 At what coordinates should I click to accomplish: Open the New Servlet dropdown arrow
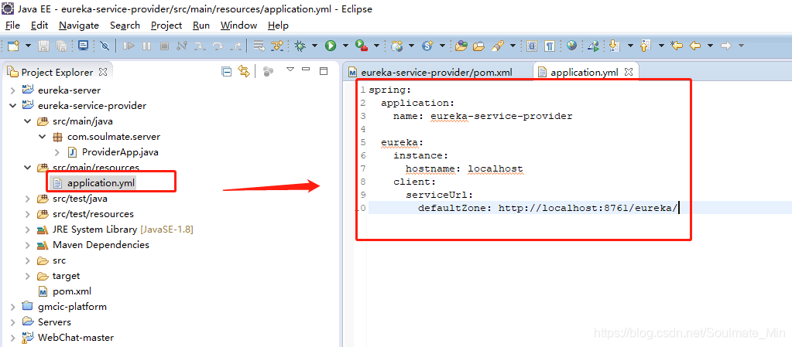pos(443,46)
